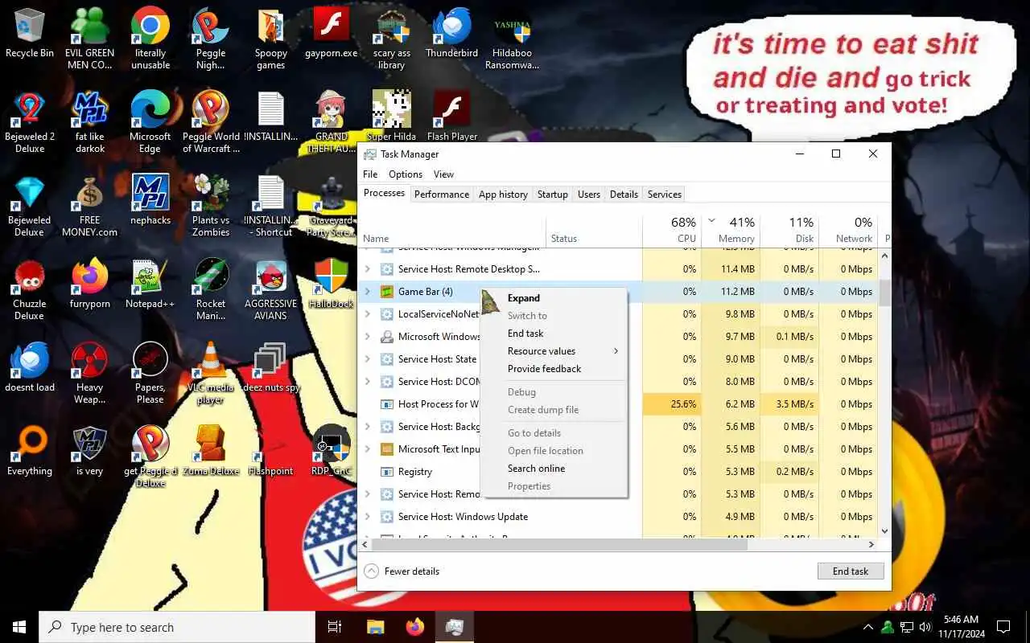Viewport: 1030px width, 643px height.
Task: Expand the Microsoft Text Input row
Action: pyautogui.click(x=368, y=449)
